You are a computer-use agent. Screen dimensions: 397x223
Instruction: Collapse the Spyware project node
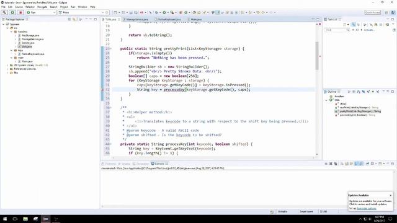4,24
